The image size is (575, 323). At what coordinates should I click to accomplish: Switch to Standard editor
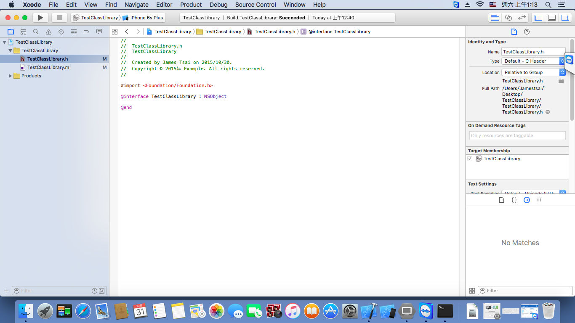click(495, 18)
